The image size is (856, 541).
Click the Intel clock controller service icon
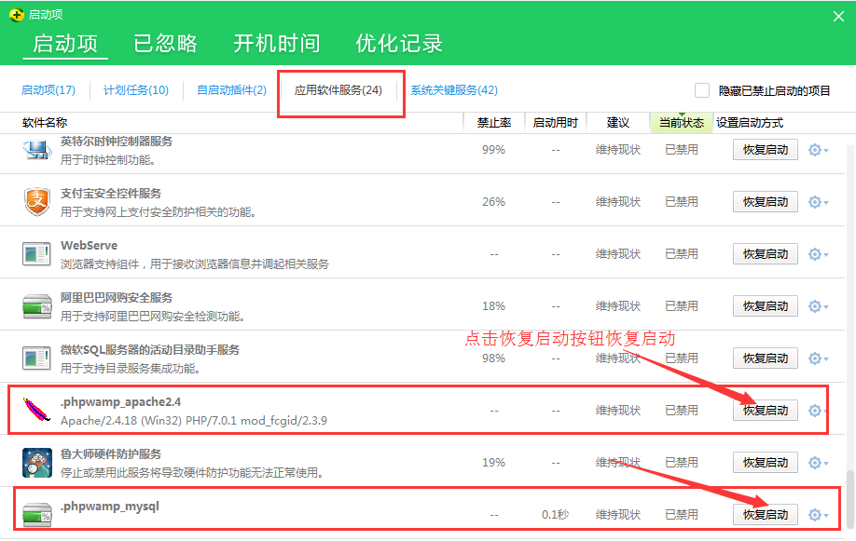(37, 149)
